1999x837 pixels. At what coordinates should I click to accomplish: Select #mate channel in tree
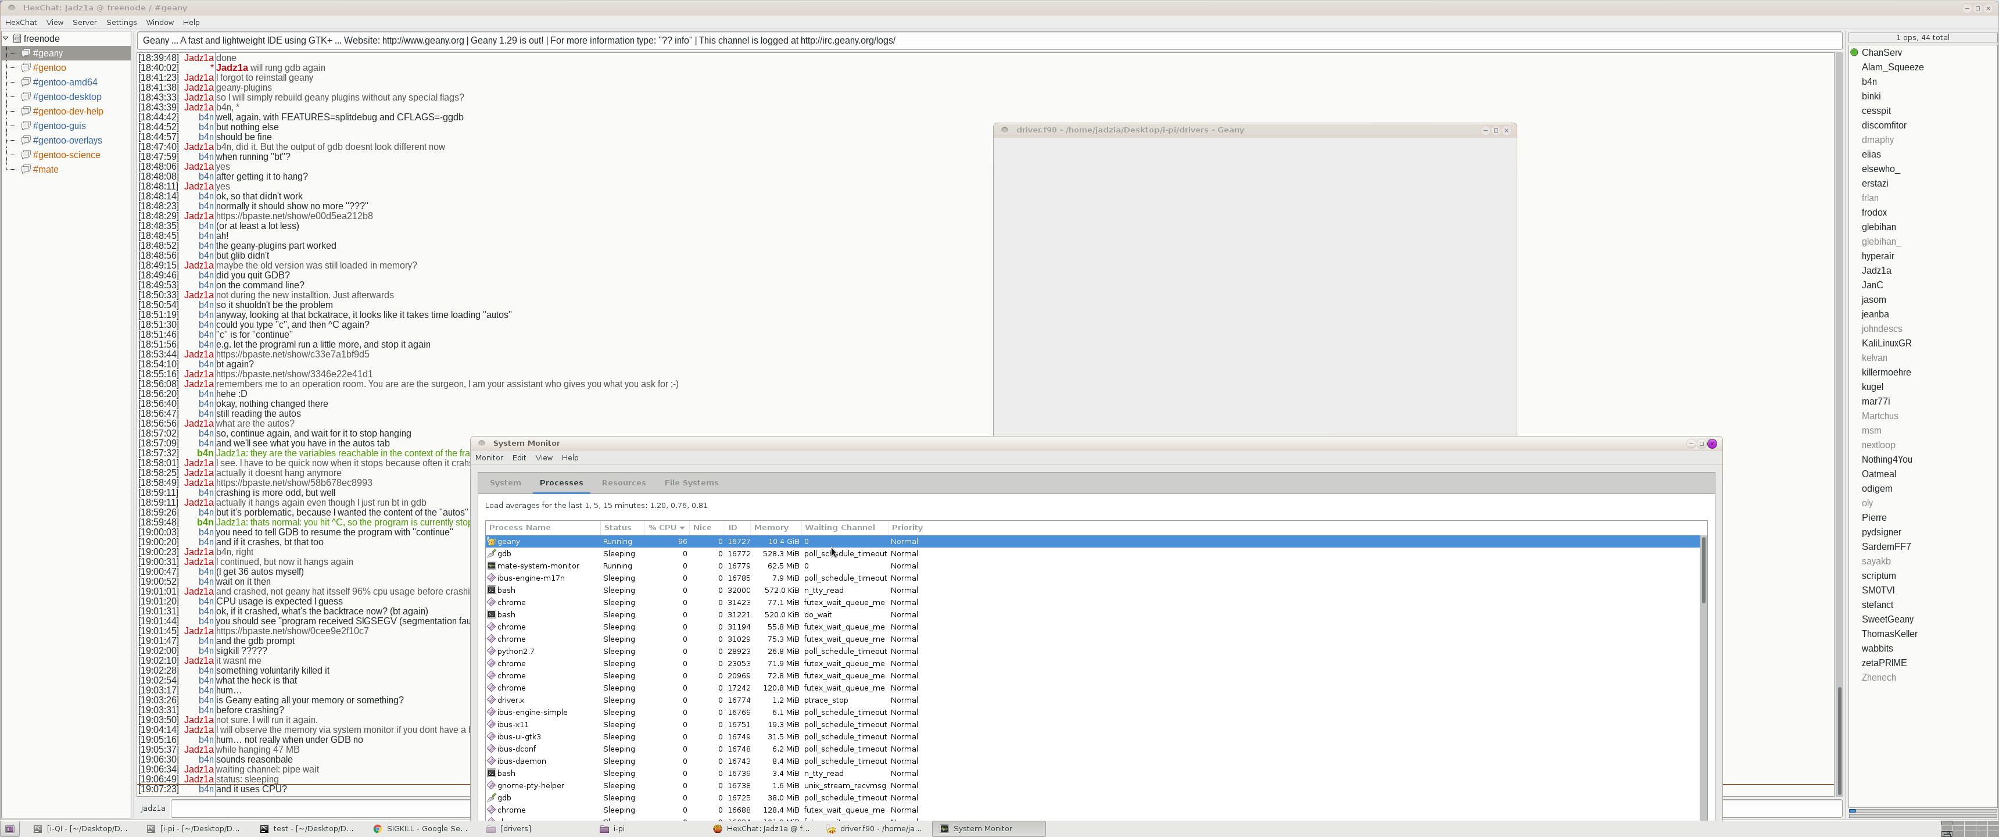coord(45,169)
